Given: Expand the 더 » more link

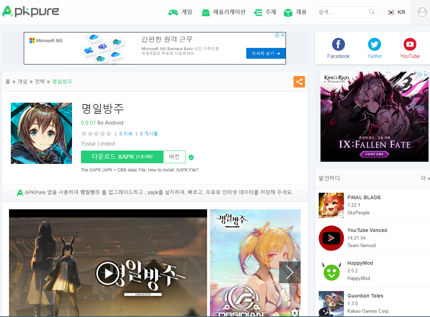Looking at the screenshot, I should (x=425, y=178).
